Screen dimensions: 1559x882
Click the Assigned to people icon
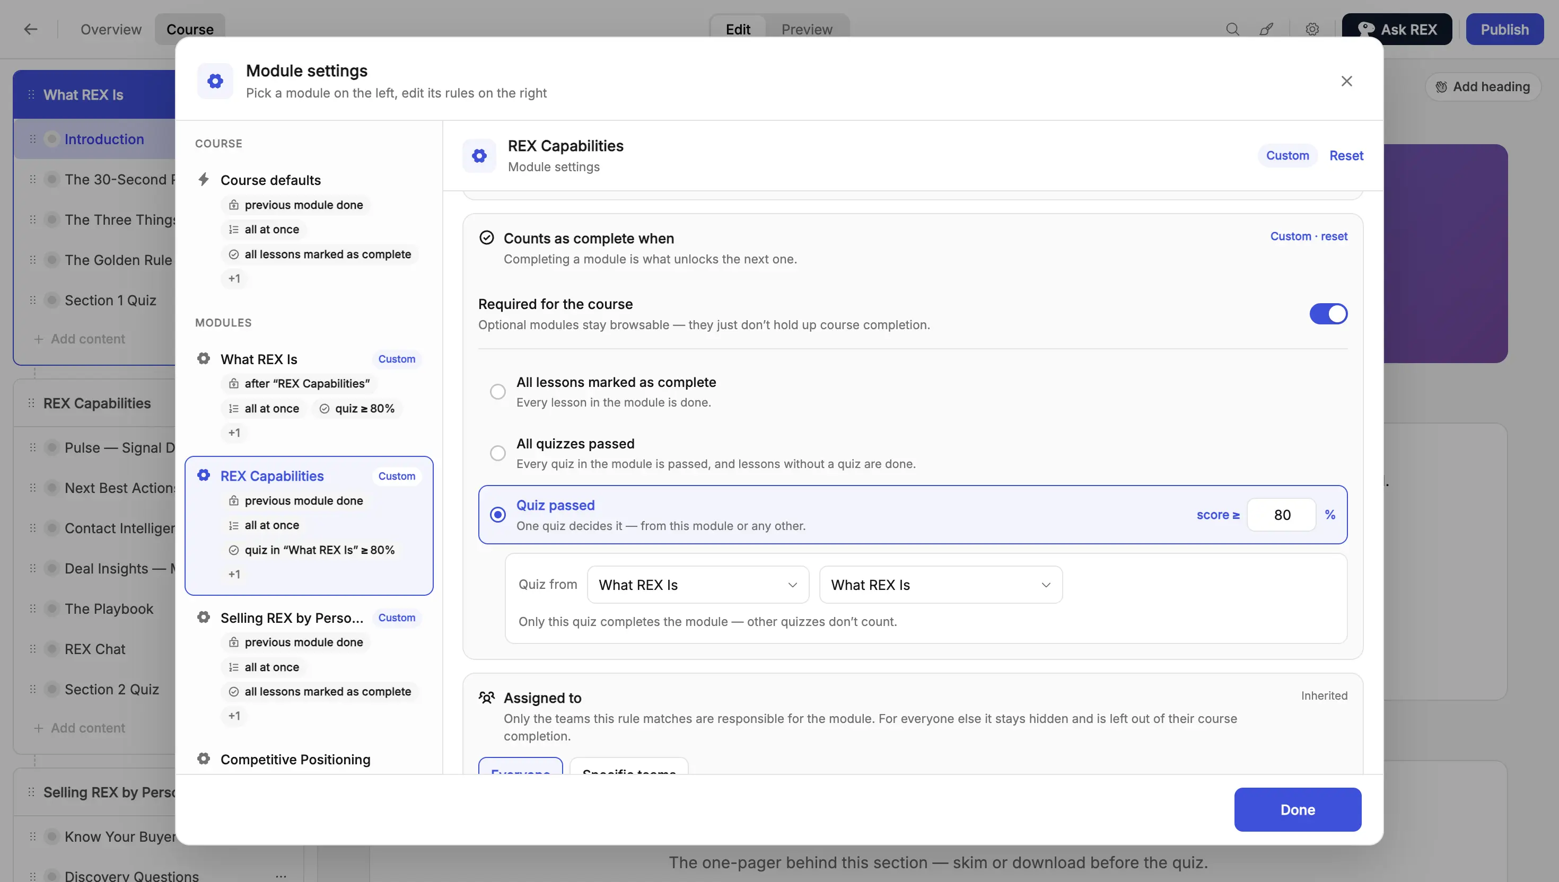487,698
